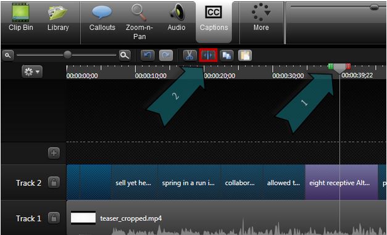Select the Track 1 label
Image resolution: width=387 pixels, height=235 pixels.
pos(28,218)
